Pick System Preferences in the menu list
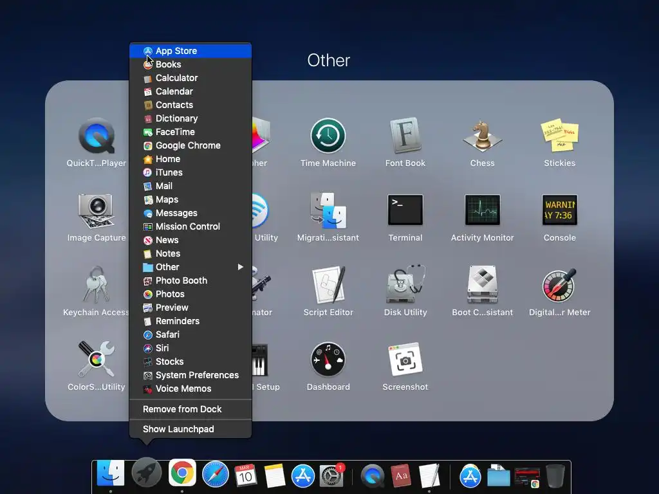 pyautogui.click(x=190, y=375)
